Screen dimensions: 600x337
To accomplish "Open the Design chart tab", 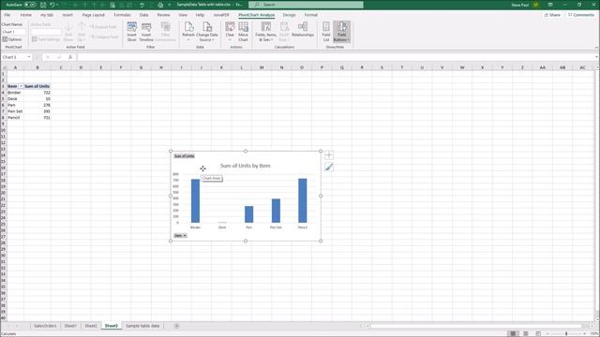I will (289, 15).
